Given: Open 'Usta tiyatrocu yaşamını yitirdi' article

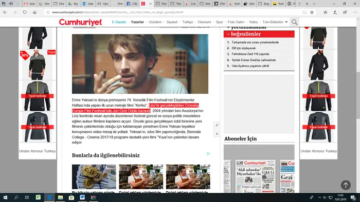Looking at the screenshot, I should coord(250,66).
